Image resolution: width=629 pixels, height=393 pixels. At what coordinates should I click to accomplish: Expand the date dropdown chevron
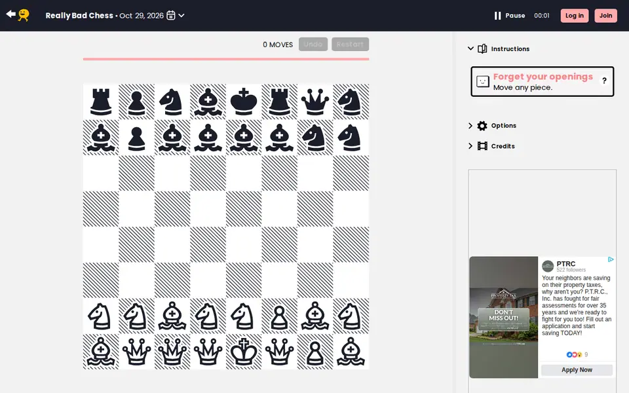(181, 15)
